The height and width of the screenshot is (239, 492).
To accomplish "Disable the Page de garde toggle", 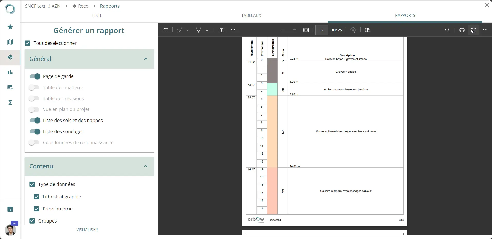I will (x=35, y=76).
